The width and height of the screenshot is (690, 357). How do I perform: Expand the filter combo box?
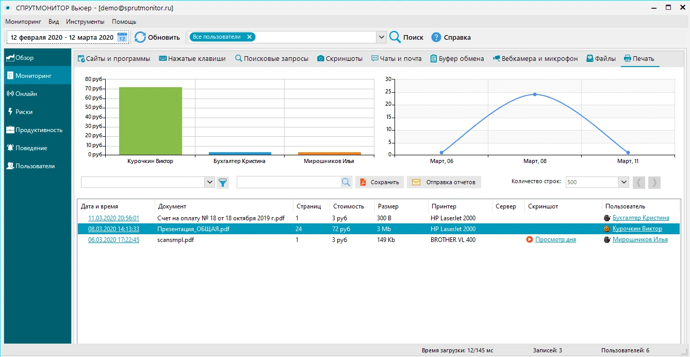point(209,182)
